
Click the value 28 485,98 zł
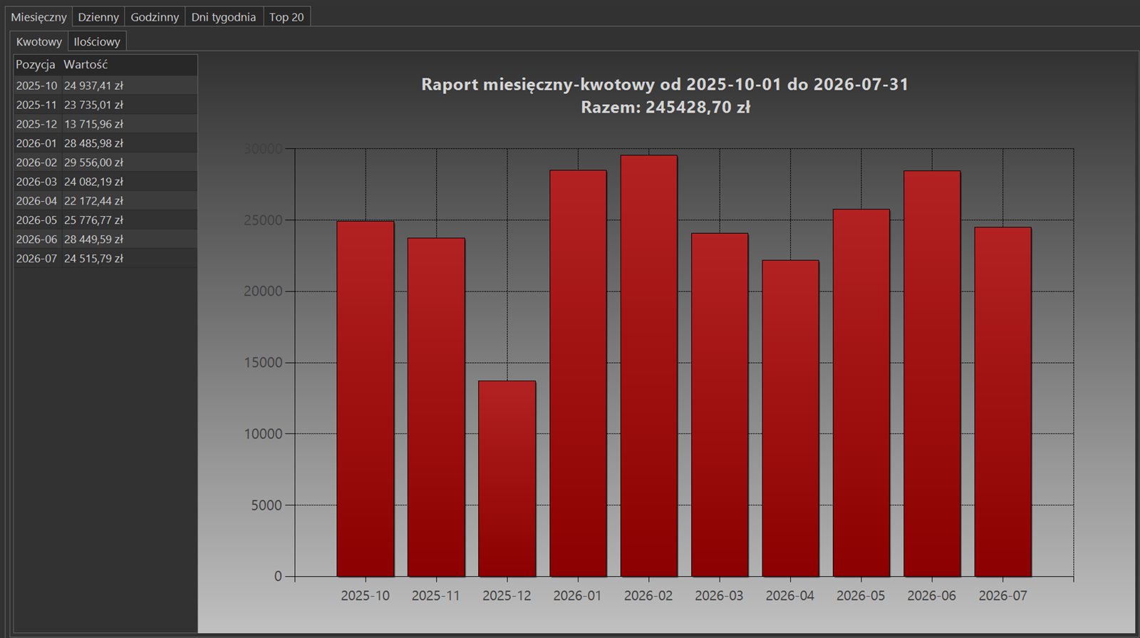(x=93, y=143)
